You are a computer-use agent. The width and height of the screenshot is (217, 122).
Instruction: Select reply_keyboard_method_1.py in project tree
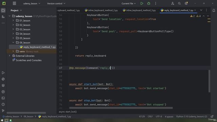[33, 47]
